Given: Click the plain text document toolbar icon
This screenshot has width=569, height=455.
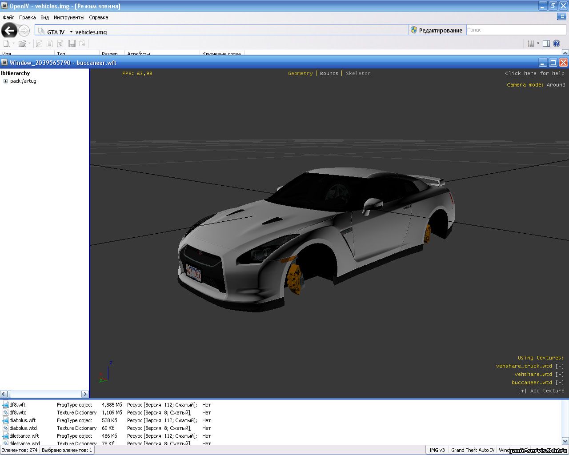Looking at the screenshot, I should click(x=49, y=44).
